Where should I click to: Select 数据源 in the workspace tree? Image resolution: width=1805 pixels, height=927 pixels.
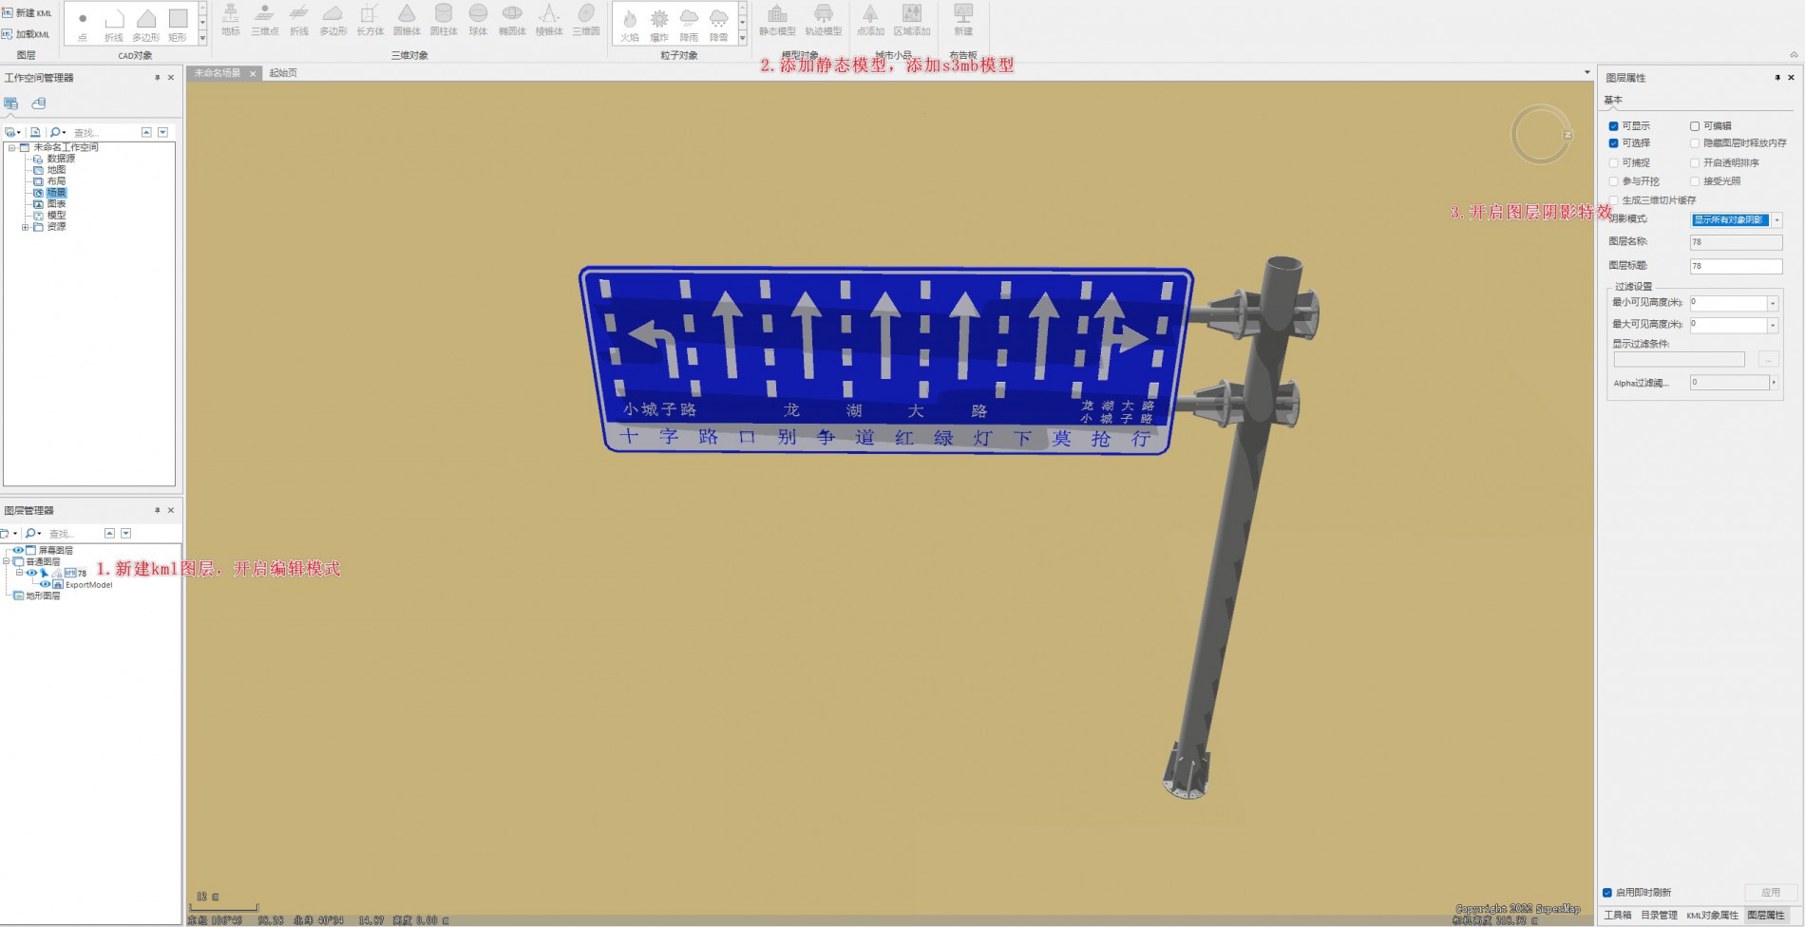[61, 159]
